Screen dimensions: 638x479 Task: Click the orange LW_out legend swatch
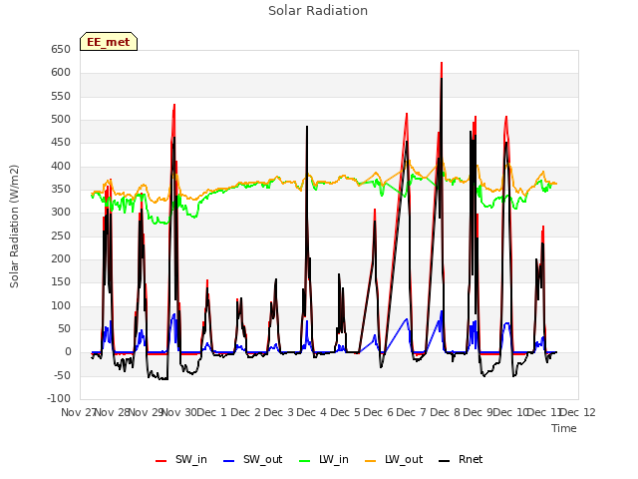371,461
